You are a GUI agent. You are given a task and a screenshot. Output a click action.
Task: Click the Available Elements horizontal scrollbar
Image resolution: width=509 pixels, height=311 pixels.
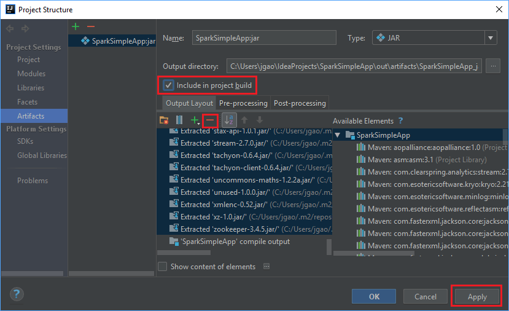[374, 253]
